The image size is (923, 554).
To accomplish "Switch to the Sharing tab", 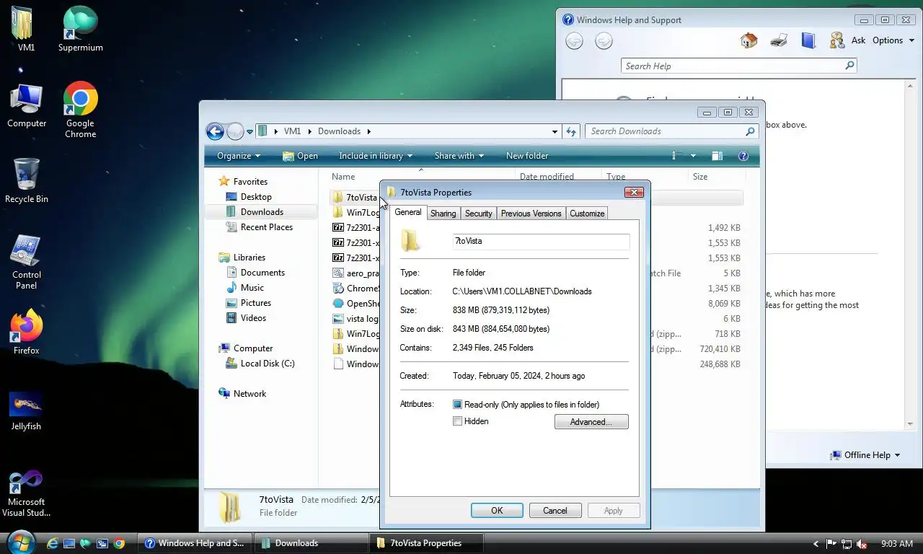I will click(x=443, y=214).
